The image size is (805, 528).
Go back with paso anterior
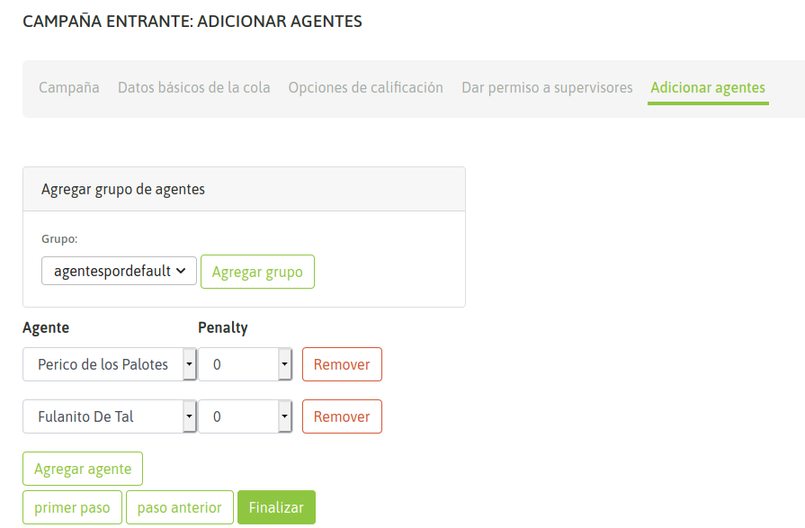tap(180, 507)
